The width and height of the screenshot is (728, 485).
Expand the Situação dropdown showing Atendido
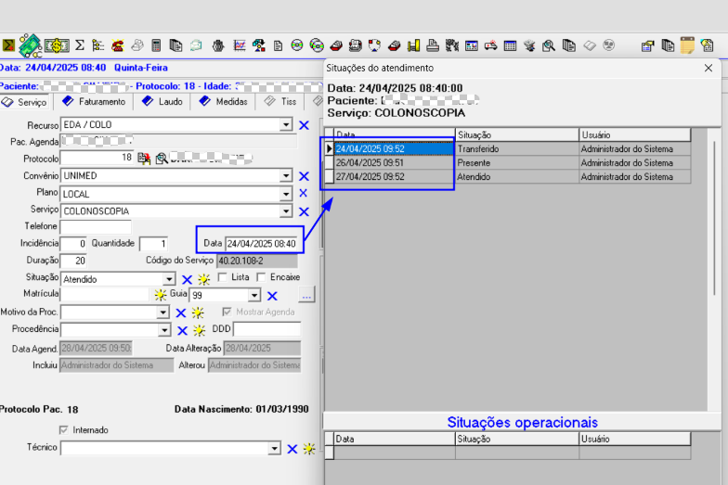[x=169, y=279]
